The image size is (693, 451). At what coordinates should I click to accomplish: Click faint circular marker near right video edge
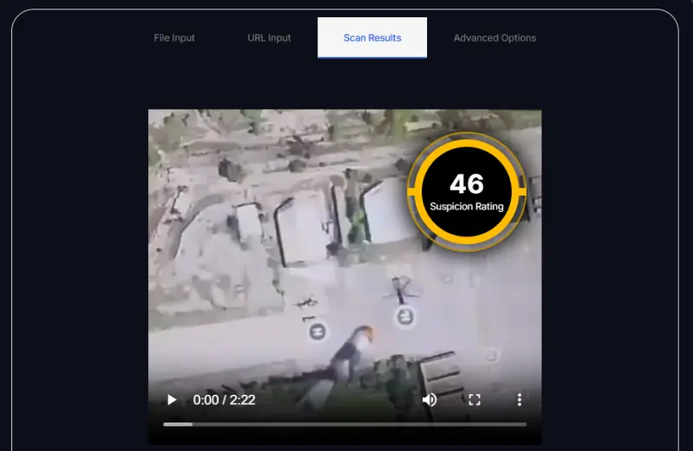click(490, 355)
